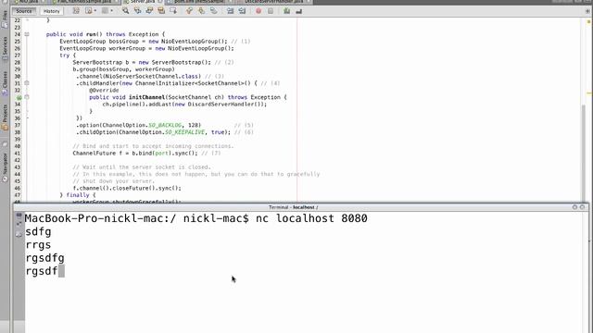Click top icon in terminal left strip
The height and width of the screenshot is (333, 593).
coord(19,216)
